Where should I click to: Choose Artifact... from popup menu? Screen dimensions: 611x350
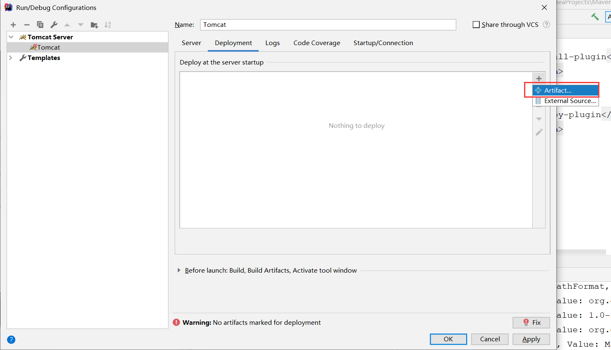click(565, 90)
